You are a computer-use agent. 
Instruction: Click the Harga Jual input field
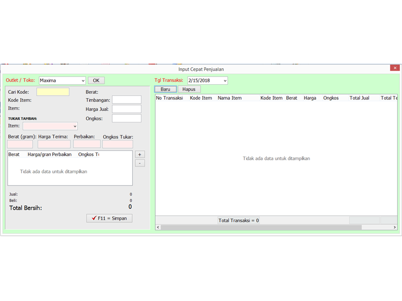127,109
